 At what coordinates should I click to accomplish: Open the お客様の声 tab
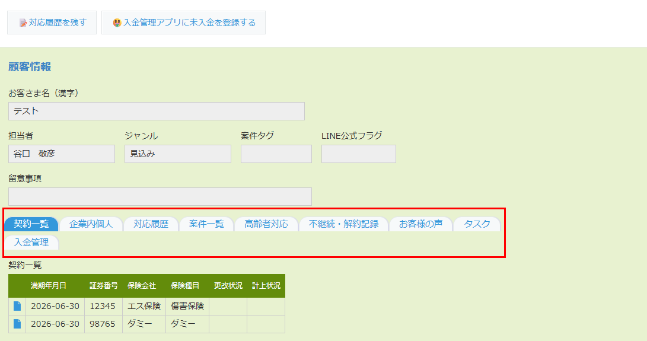tap(420, 224)
